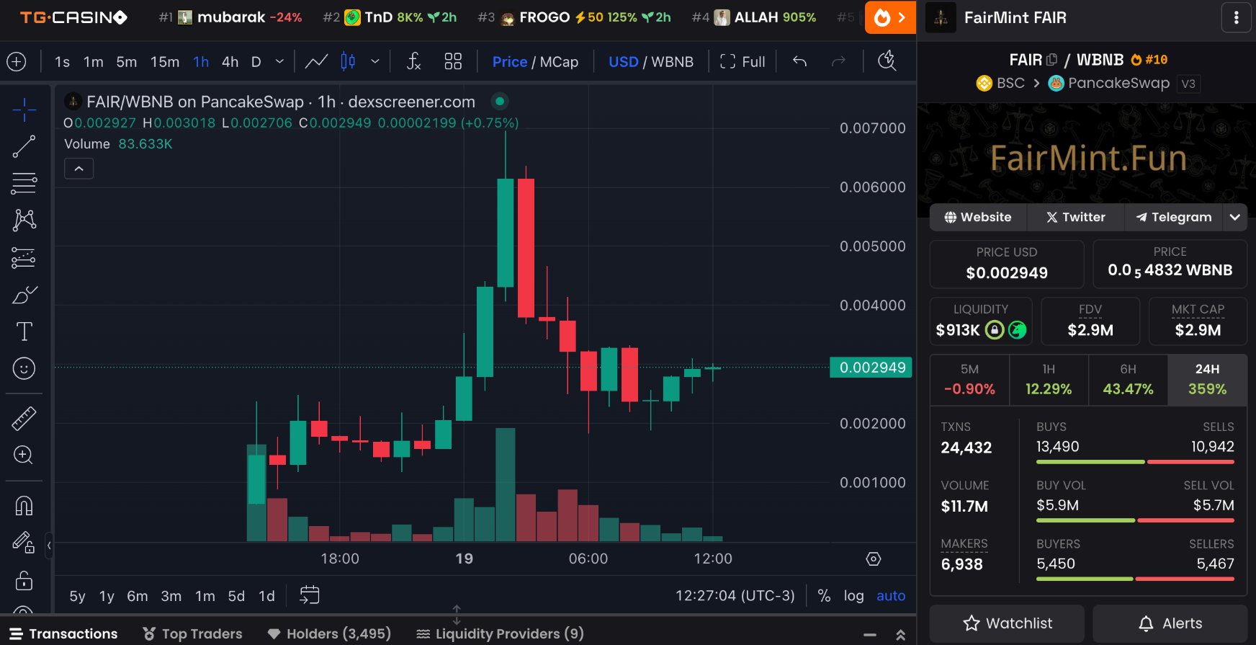Collapse the chart legend indicator arrow
Screen dimensions: 1256x645
tap(79, 169)
